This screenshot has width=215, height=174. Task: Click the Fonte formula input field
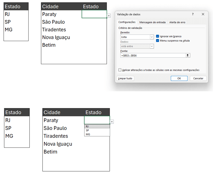coord(153,55)
